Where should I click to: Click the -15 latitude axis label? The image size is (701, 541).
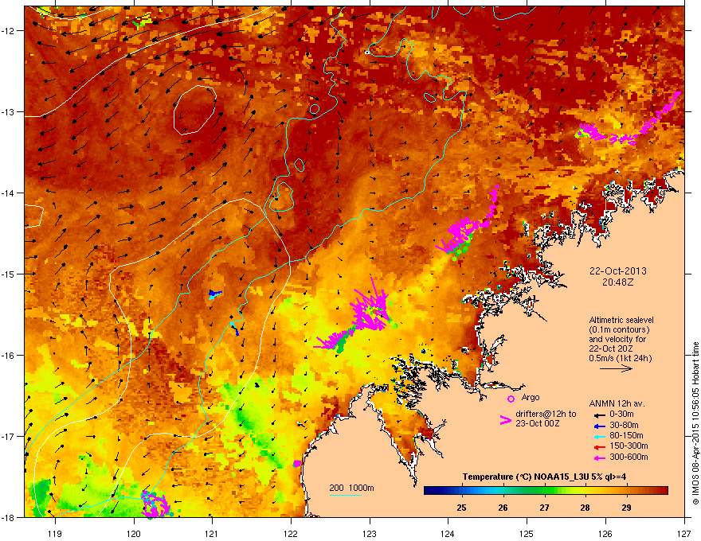click(x=8, y=274)
